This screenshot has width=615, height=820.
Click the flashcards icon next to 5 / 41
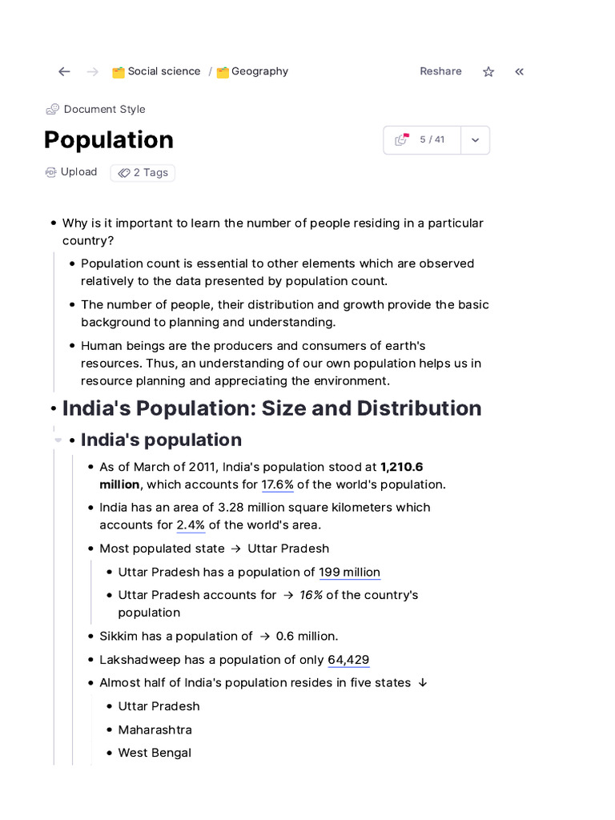(x=402, y=140)
